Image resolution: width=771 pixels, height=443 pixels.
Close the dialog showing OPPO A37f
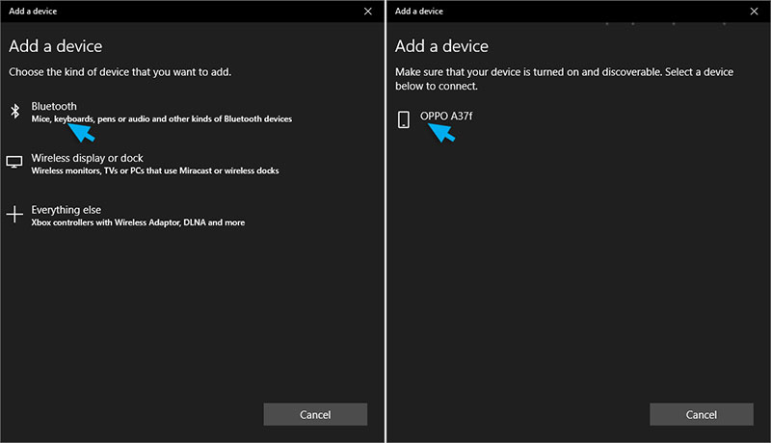pyautogui.click(x=753, y=12)
